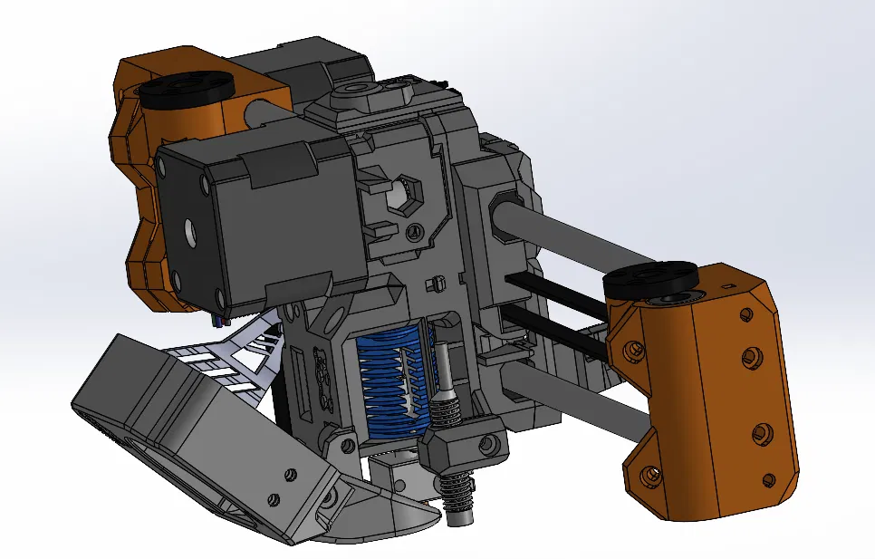Click the screw head on the fan shroud
Screen dimensions: 875x559
point(292,472)
